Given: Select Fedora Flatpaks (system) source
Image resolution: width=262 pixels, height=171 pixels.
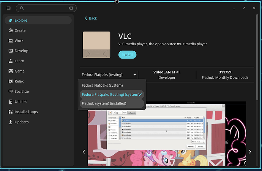Looking at the screenshot, I should pos(112,85).
